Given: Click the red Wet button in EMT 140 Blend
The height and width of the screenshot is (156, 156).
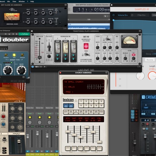Looking at the screenshot, I should [134, 55].
